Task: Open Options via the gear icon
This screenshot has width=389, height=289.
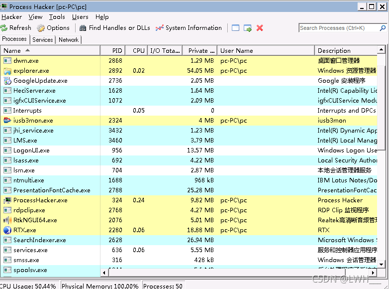Action: pos(41,28)
